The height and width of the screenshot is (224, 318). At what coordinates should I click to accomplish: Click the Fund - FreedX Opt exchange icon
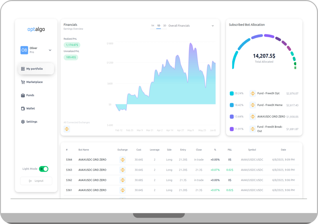point(252,93)
